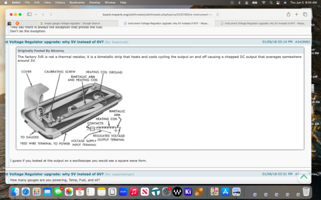Open the 01/06/18 03:51 PM post title link
The image size is (321, 200).
[55, 174]
